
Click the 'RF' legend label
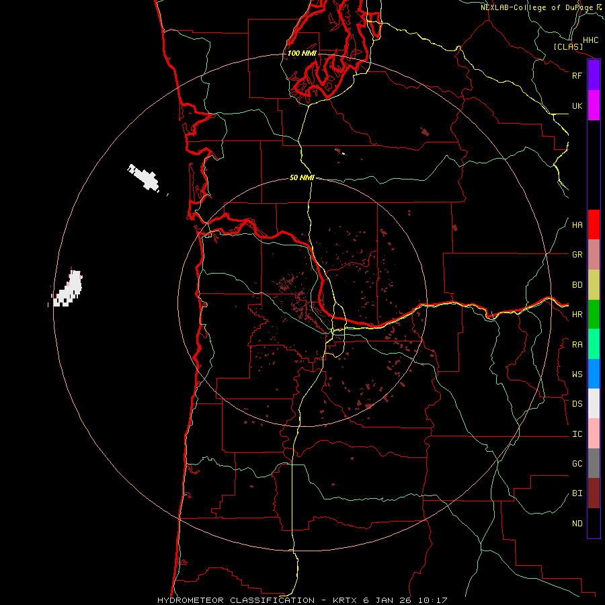[577, 75]
